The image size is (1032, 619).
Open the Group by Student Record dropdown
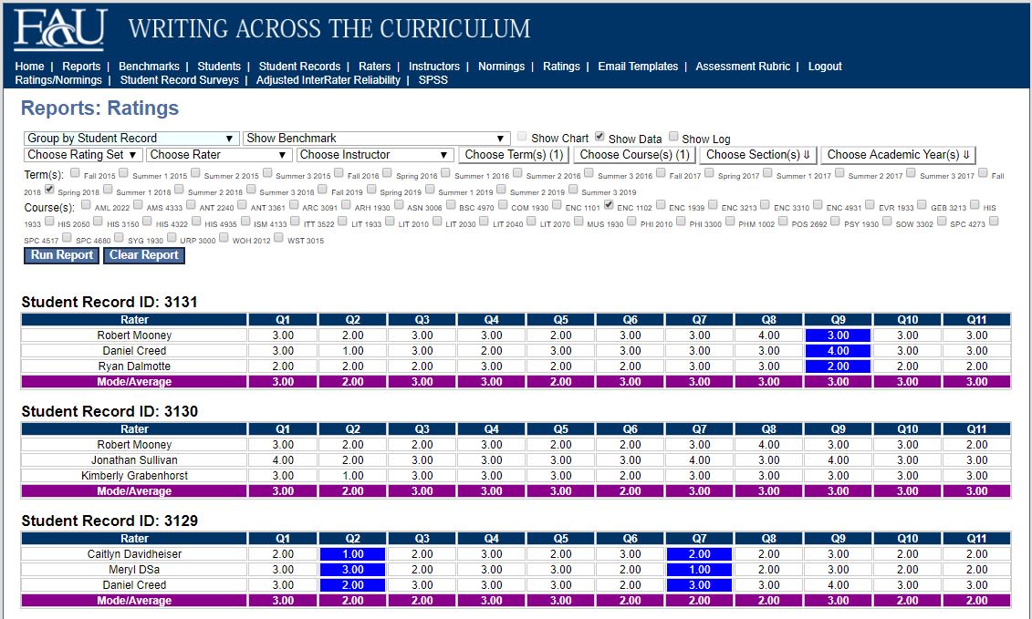[x=131, y=139]
